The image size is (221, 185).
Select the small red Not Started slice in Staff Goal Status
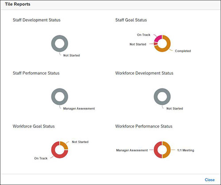[156, 44]
